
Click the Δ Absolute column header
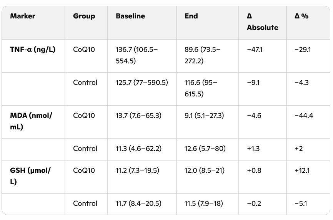tap(262, 22)
